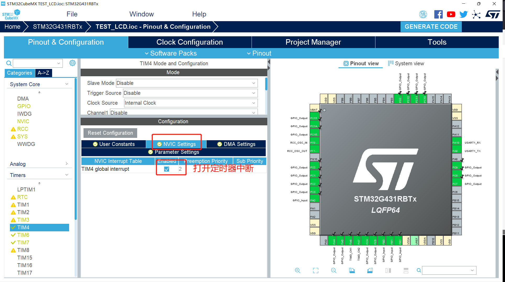Fit the chip view to the window

[x=316, y=271]
